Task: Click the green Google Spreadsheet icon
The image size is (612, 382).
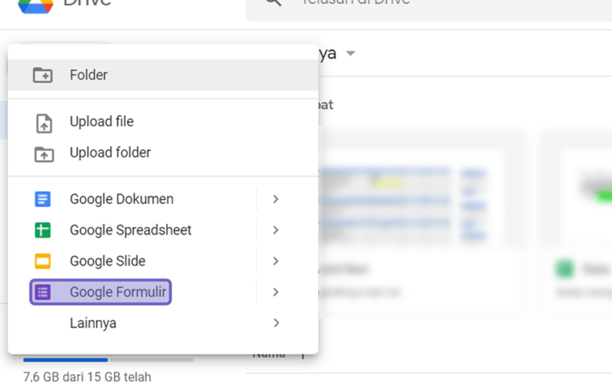Action: coord(43,230)
